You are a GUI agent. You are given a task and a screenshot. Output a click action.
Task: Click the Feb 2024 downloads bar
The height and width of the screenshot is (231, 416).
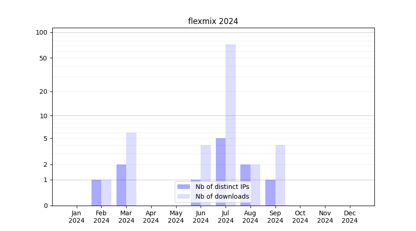tap(106, 192)
